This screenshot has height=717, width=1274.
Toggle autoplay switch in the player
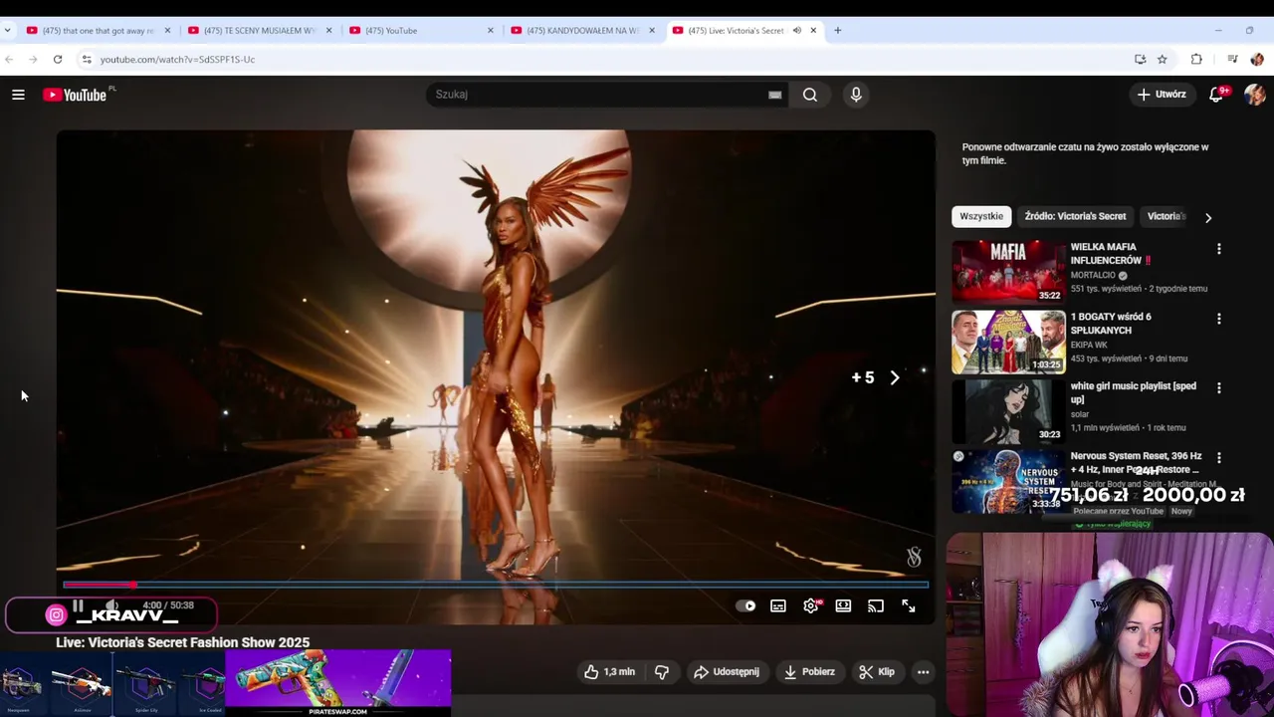tap(745, 605)
